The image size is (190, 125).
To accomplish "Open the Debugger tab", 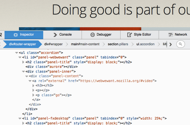I will point(101,35).
